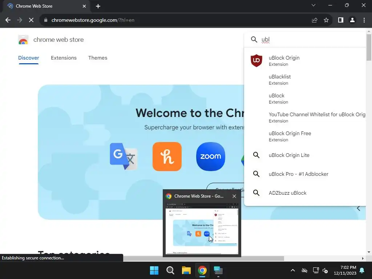
Task: Click the browser forward arrow
Action: (x=20, y=20)
